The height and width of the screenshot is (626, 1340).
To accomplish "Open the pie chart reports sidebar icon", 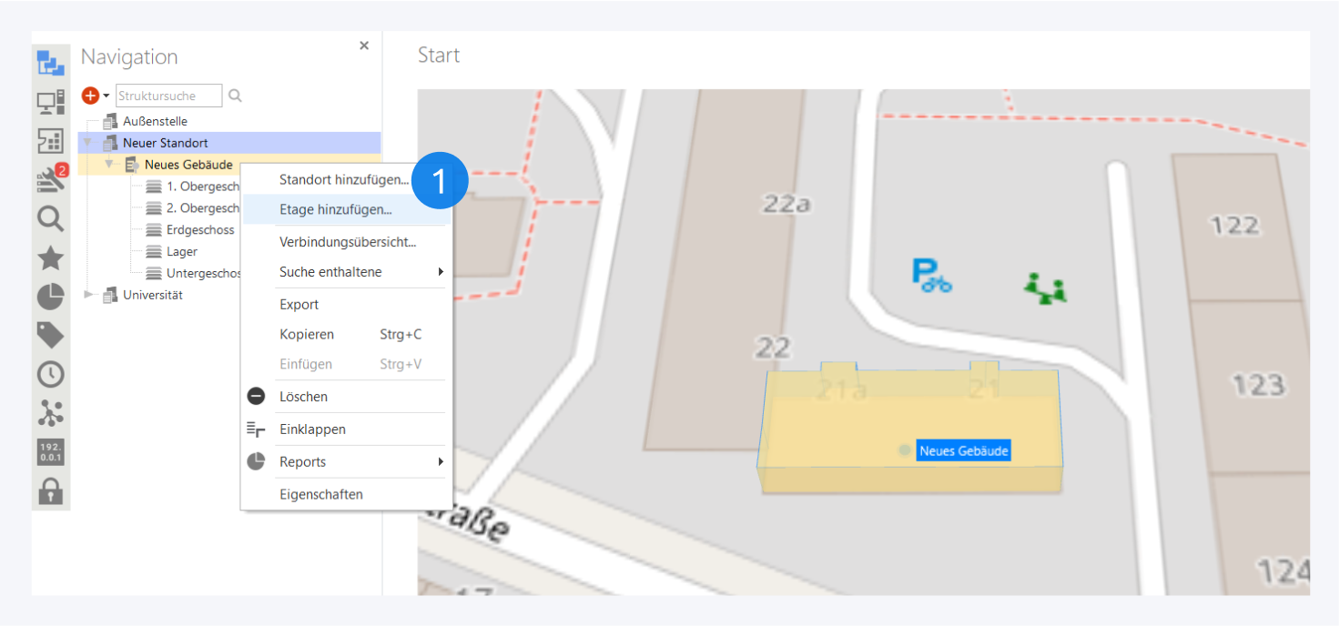I will pyautogui.click(x=50, y=297).
